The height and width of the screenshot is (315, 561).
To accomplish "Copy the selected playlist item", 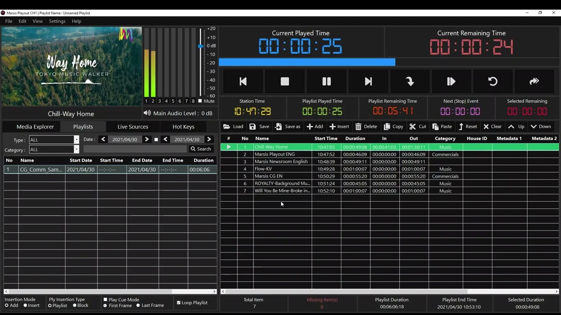I will [x=394, y=126].
